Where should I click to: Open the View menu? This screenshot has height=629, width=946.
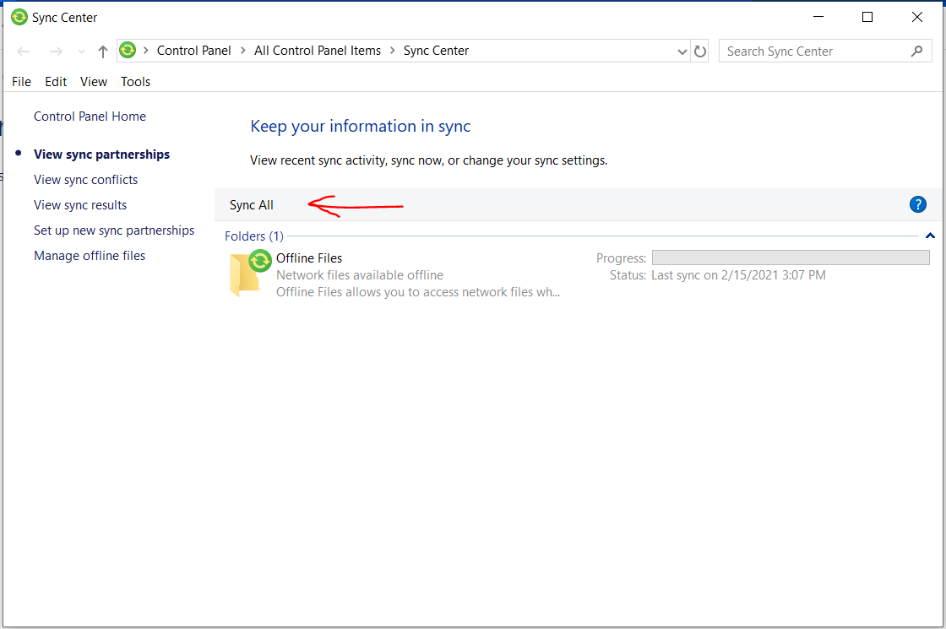(93, 81)
